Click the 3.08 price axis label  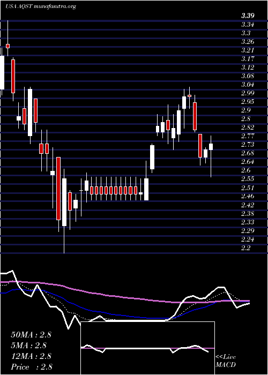(248, 76)
